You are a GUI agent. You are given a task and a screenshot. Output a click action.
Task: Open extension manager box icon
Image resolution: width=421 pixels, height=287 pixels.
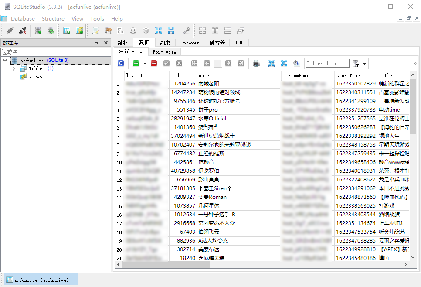(146, 31)
